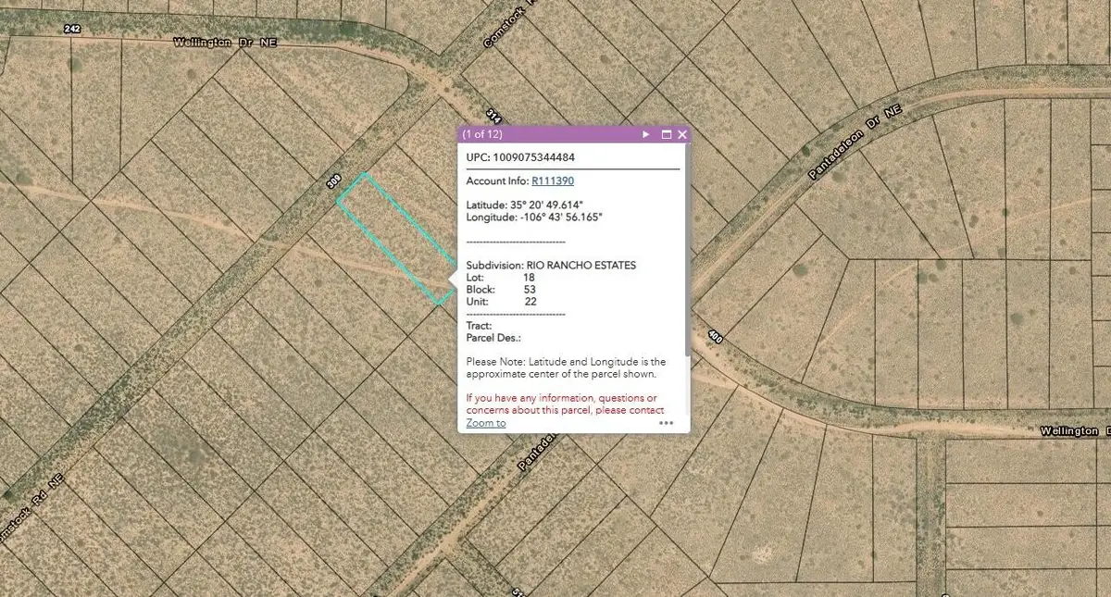1111x597 pixels.
Task: Open the three-dot popup actions menu
Action: [x=666, y=423]
